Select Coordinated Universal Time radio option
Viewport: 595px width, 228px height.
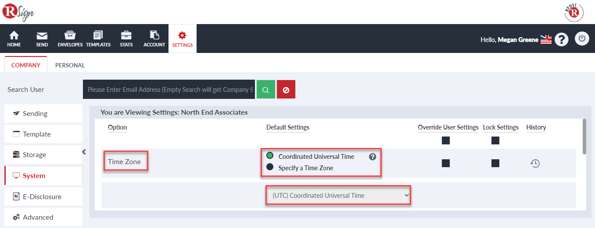[x=270, y=156]
